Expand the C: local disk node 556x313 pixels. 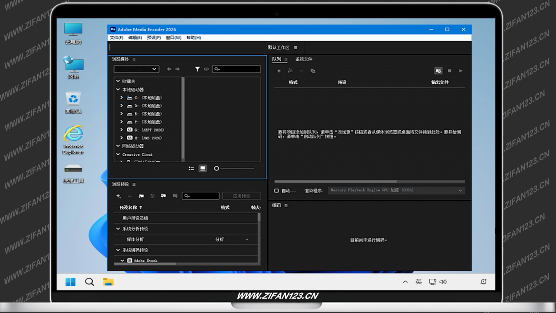coord(121,97)
